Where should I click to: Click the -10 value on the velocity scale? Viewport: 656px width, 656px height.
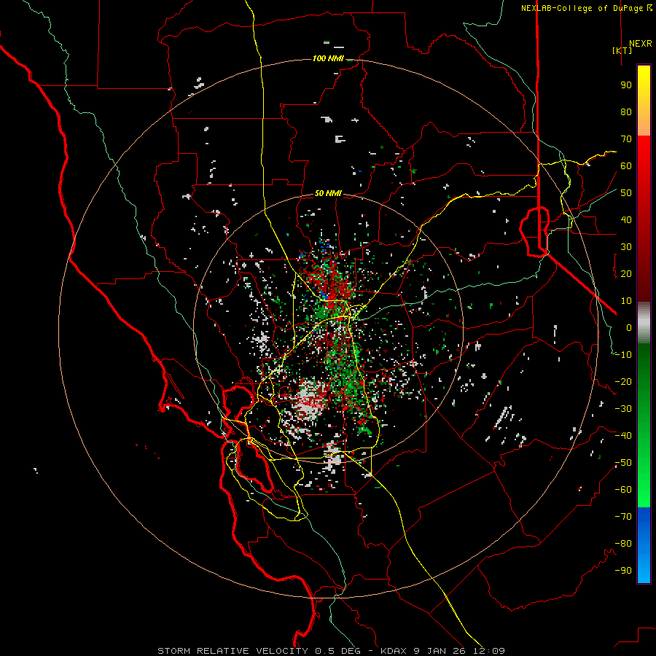(x=623, y=355)
